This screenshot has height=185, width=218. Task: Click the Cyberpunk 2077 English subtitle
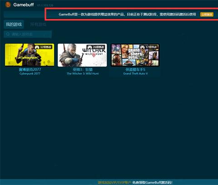pos(30,73)
